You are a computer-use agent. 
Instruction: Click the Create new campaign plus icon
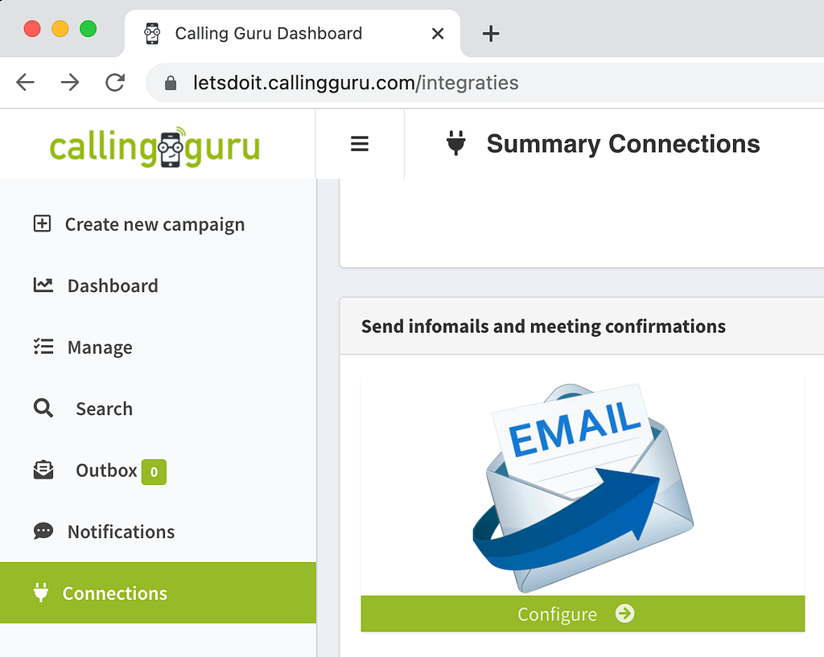pos(42,224)
